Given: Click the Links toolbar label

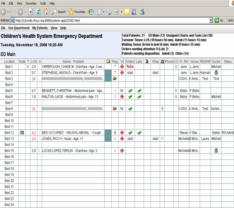Looking at the screenshot, I should click(x=230, y=21).
